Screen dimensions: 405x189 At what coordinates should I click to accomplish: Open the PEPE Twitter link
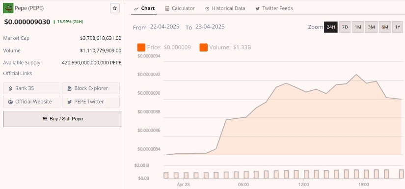tap(91, 102)
